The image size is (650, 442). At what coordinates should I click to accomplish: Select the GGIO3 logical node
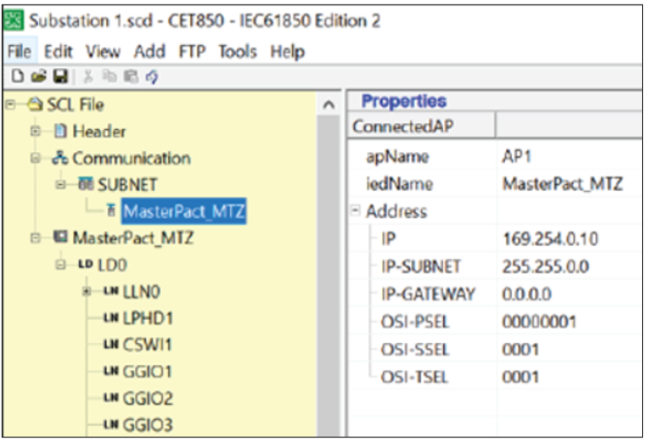148,424
